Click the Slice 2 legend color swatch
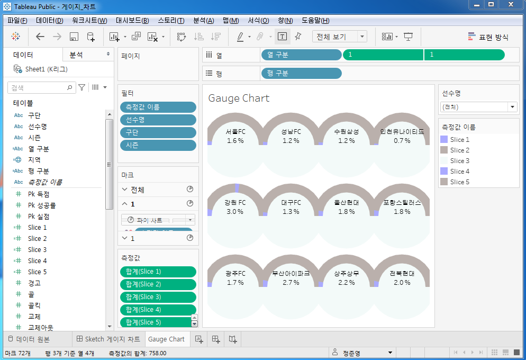 click(x=444, y=150)
